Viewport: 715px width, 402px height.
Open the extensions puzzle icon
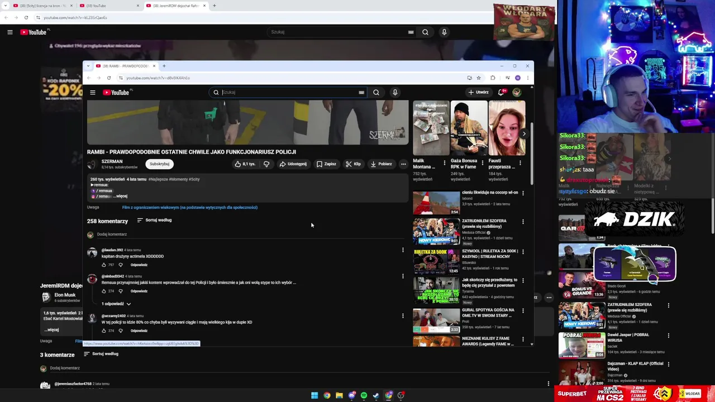tap(493, 78)
